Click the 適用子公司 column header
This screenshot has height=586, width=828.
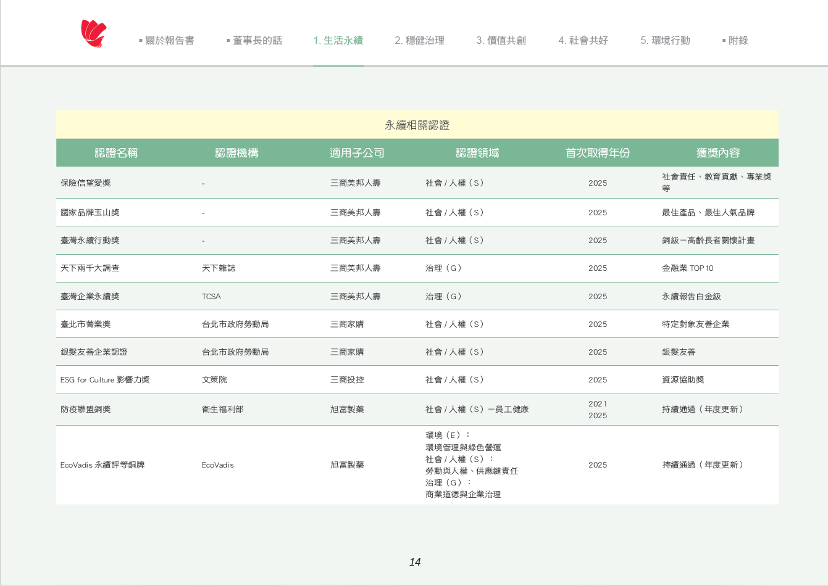[x=358, y=153]
